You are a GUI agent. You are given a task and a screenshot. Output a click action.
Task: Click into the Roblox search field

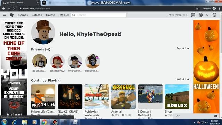click(99, 15)
